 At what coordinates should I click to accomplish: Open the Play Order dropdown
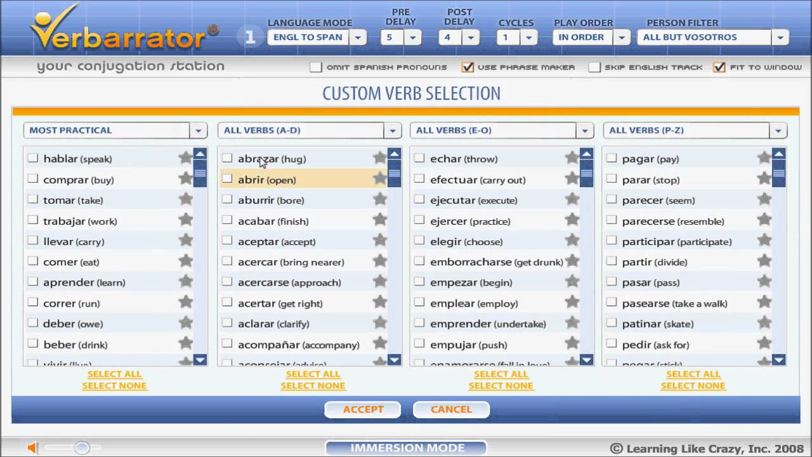[622, 37]
